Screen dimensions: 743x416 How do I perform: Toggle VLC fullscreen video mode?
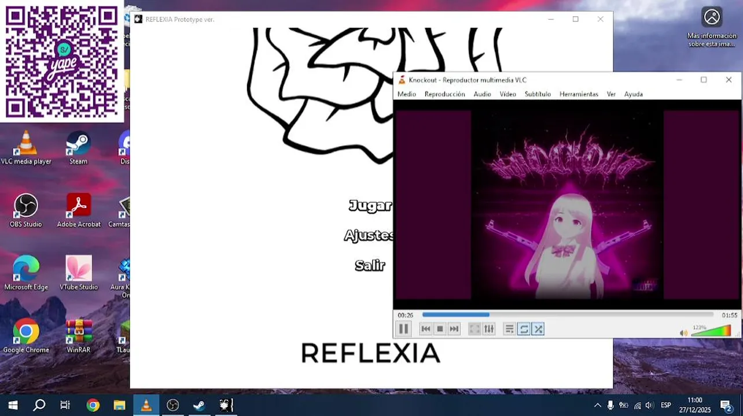[475, 329]
